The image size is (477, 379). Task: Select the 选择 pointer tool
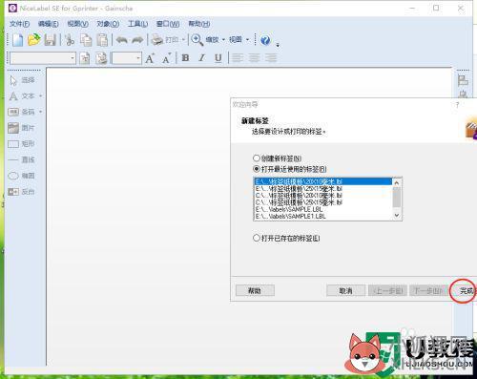pyautogui.click(x=22, y=80)
